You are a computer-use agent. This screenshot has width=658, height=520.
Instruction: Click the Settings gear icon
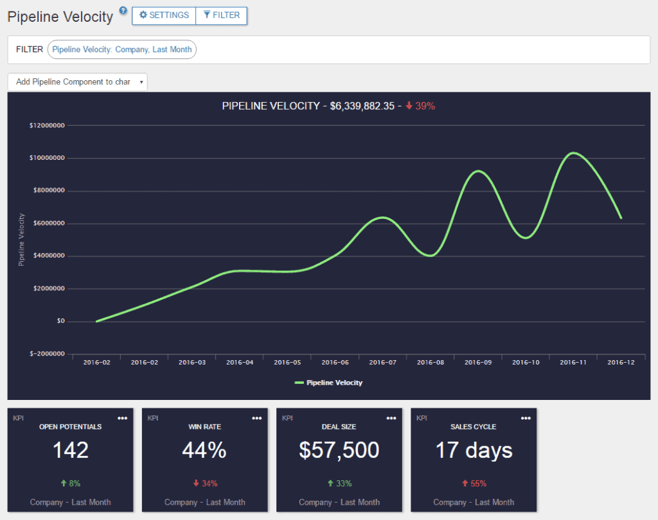[143, 15]
